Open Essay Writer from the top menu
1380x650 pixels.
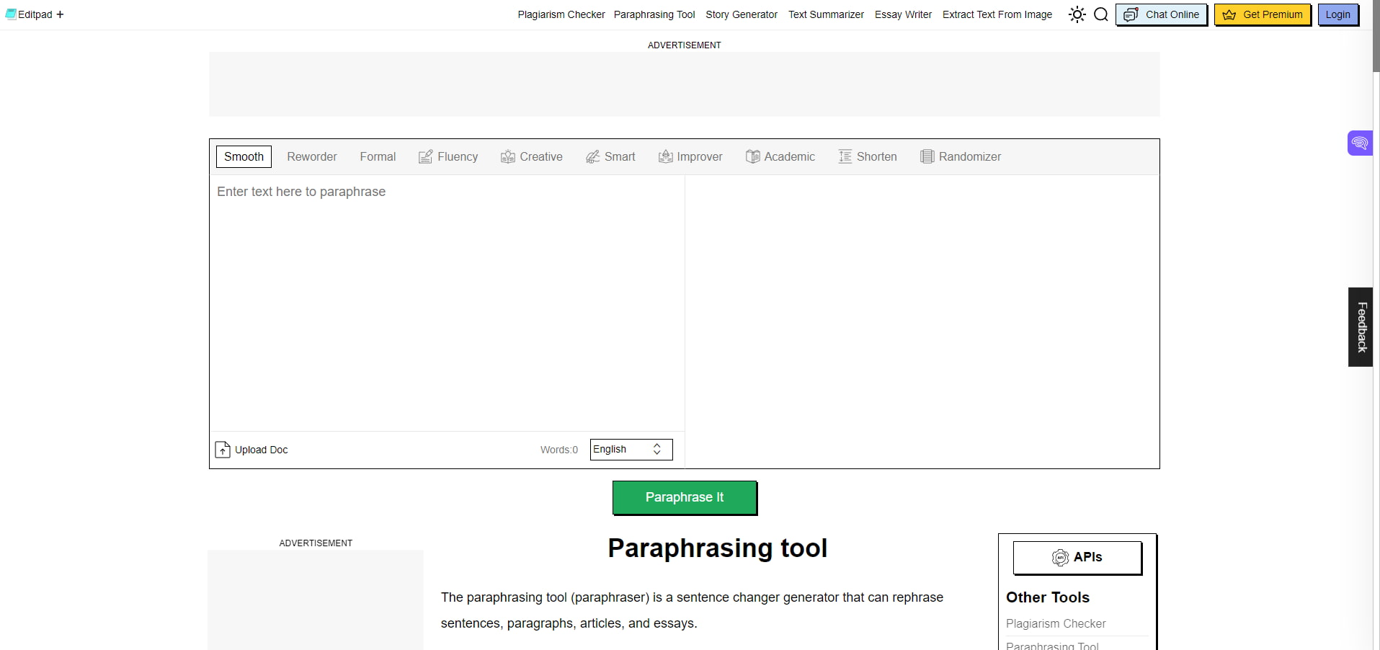click(902, 14)
